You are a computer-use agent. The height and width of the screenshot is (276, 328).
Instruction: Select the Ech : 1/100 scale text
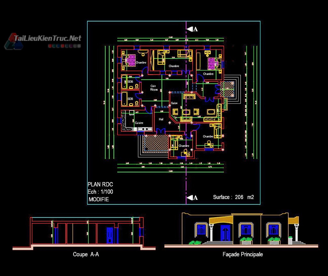tap(100, 192)
